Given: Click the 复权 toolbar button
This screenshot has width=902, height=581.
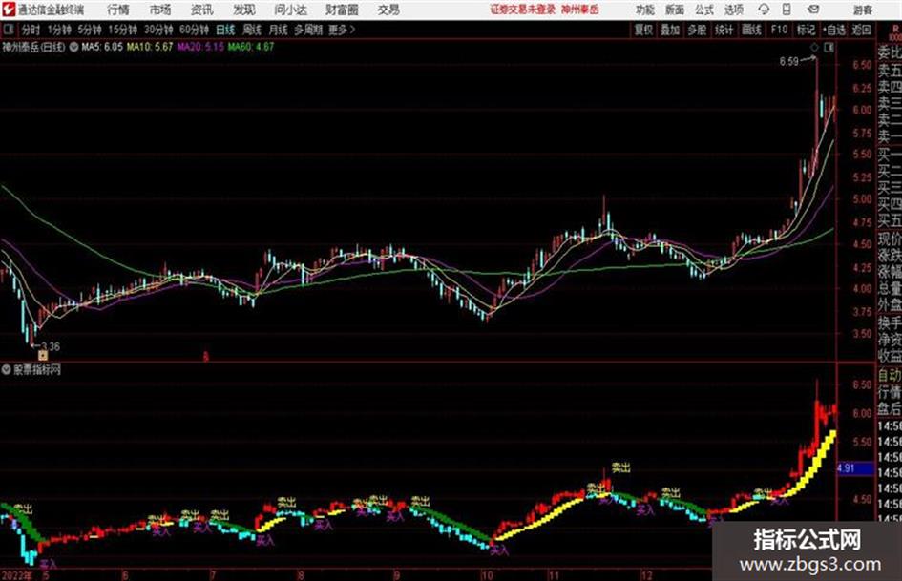Looking at the screenshot, I should pyautogui.click(x=643, y=30).
